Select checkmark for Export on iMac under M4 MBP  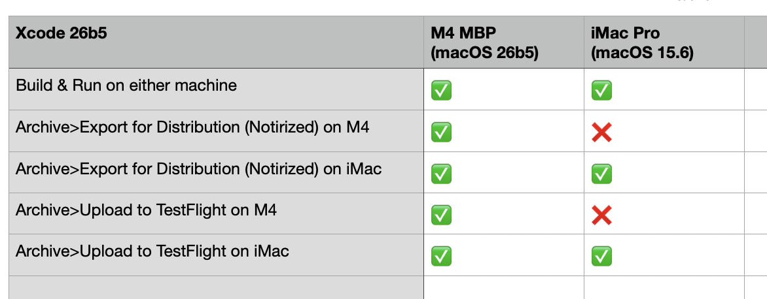(x=441, y=174)
